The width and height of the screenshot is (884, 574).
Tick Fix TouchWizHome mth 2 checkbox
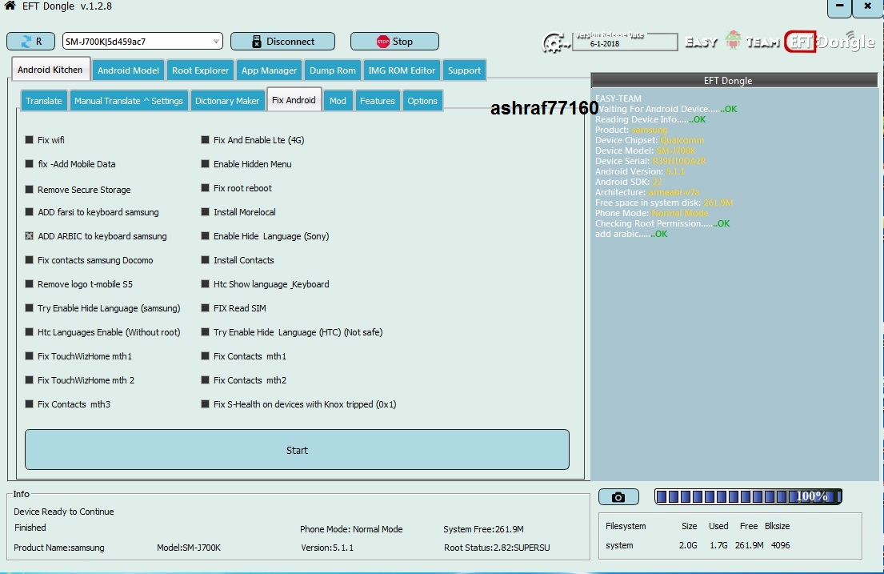pos(30,379)
